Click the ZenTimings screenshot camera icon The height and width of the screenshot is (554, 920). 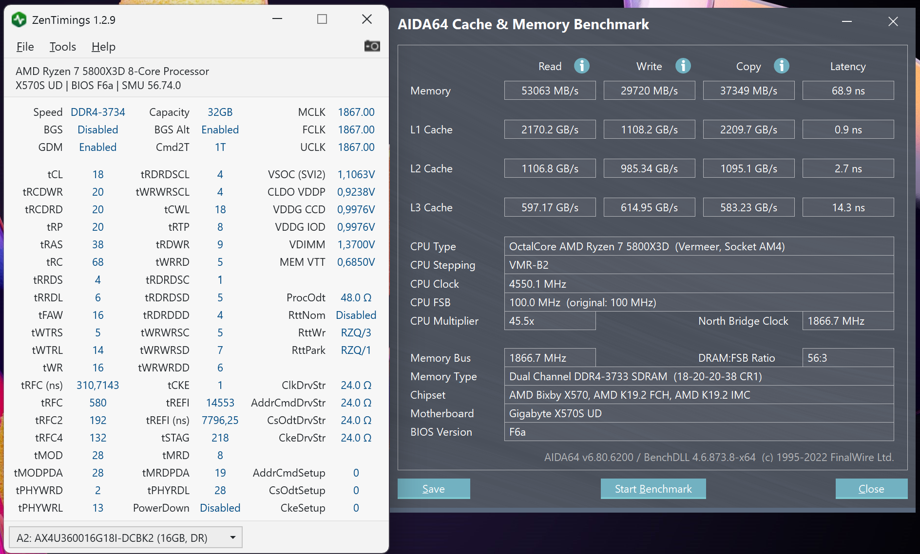pos(372,46)
